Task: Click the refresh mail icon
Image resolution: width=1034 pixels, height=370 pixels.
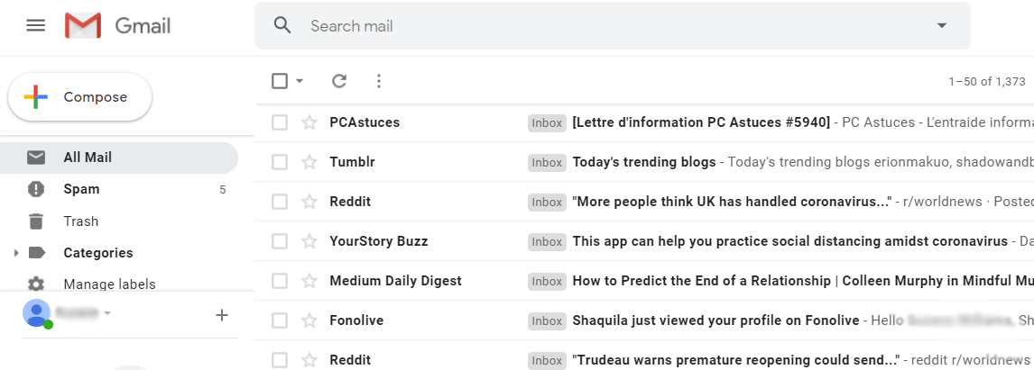Action: pyautogui.click(x=339, y=81)
